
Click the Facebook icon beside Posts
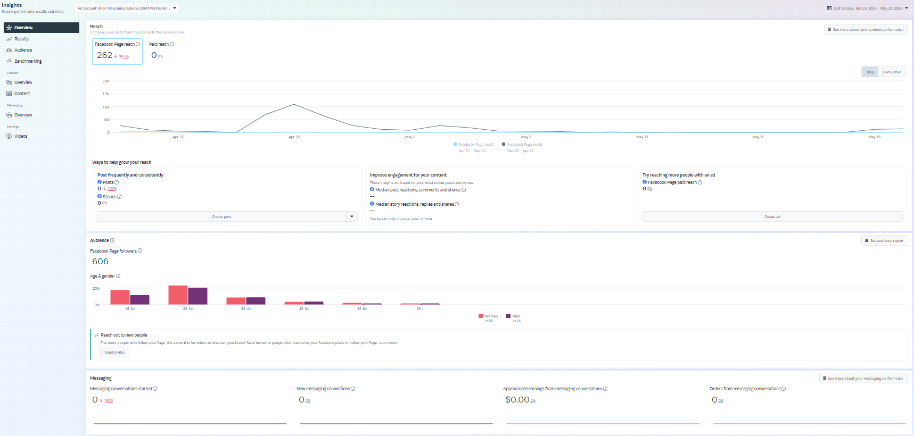[x=100, y=182]
